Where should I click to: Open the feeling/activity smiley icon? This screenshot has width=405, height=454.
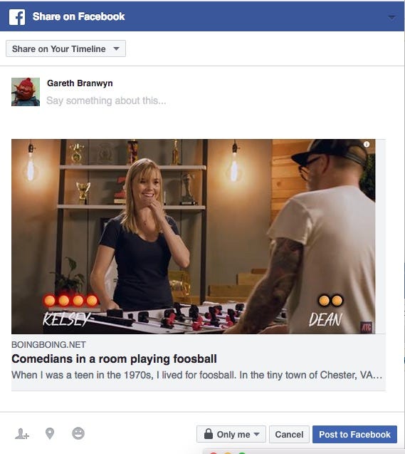click(78, 433)
